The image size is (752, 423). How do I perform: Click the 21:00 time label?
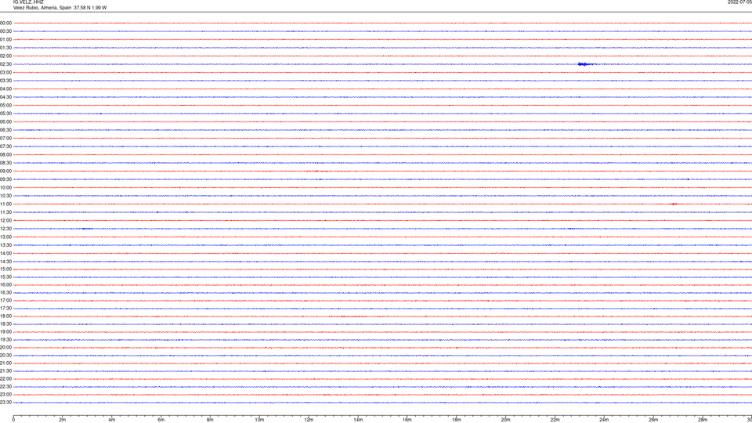[x=5, y=363]
